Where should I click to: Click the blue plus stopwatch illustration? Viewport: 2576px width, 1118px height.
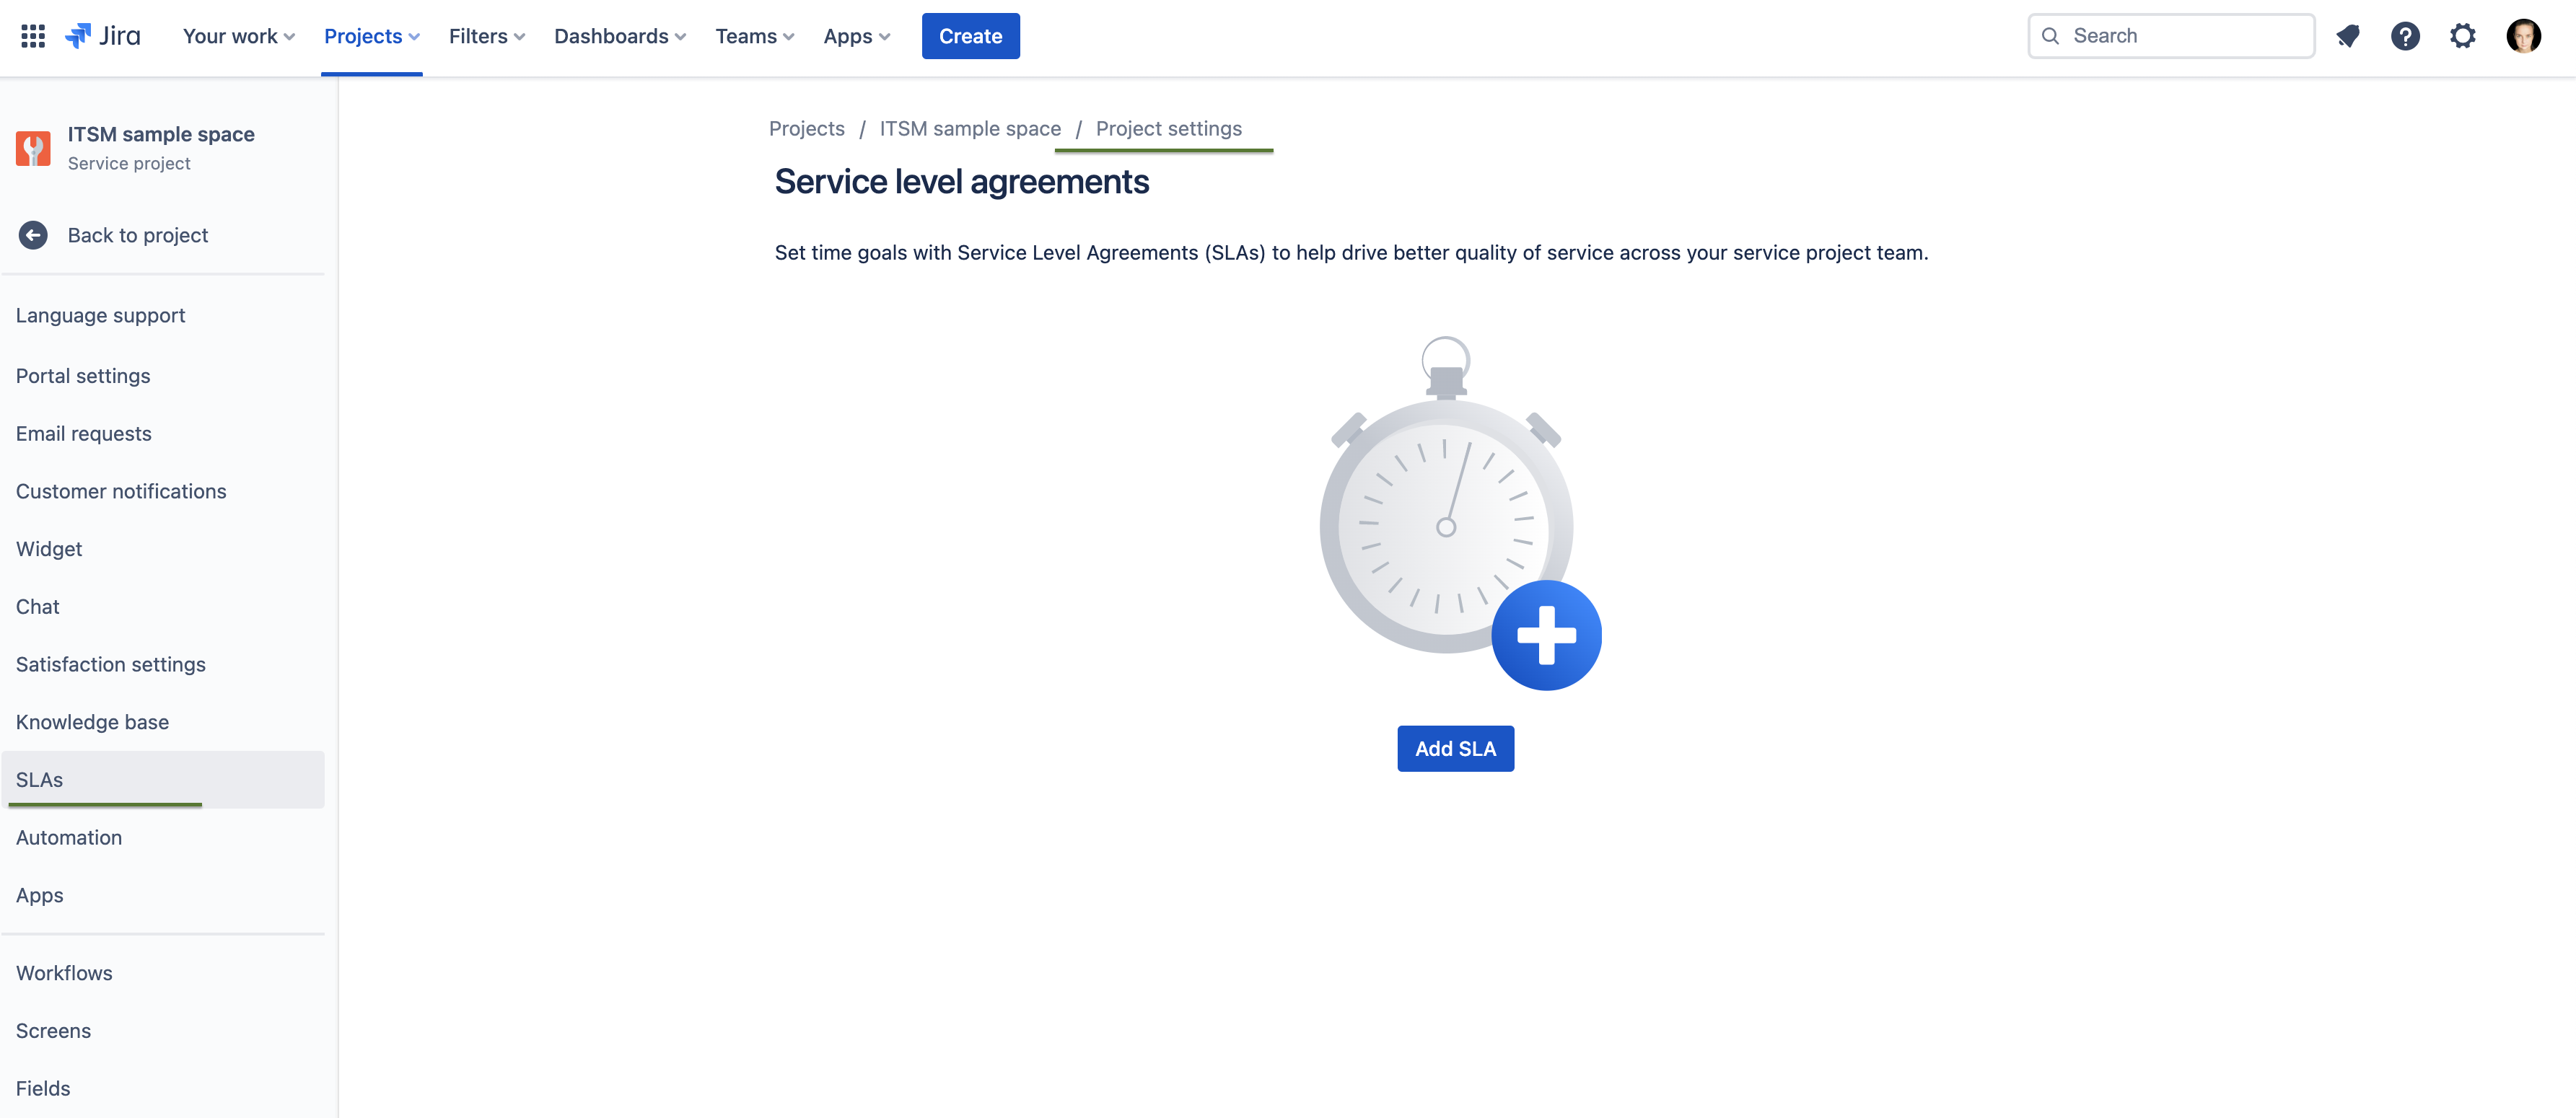pyautogui.click(x=1545, y=635)
